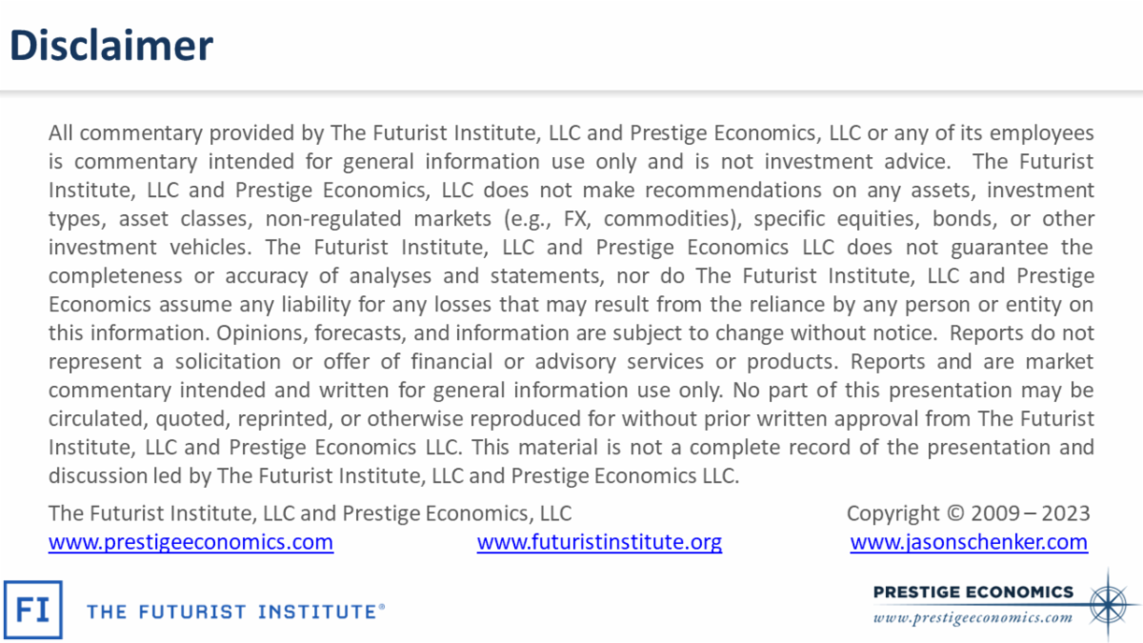Click THE FUTURIST INSTITUTE wordmark
Screen dimensions: 1143x643
point(231,611)
